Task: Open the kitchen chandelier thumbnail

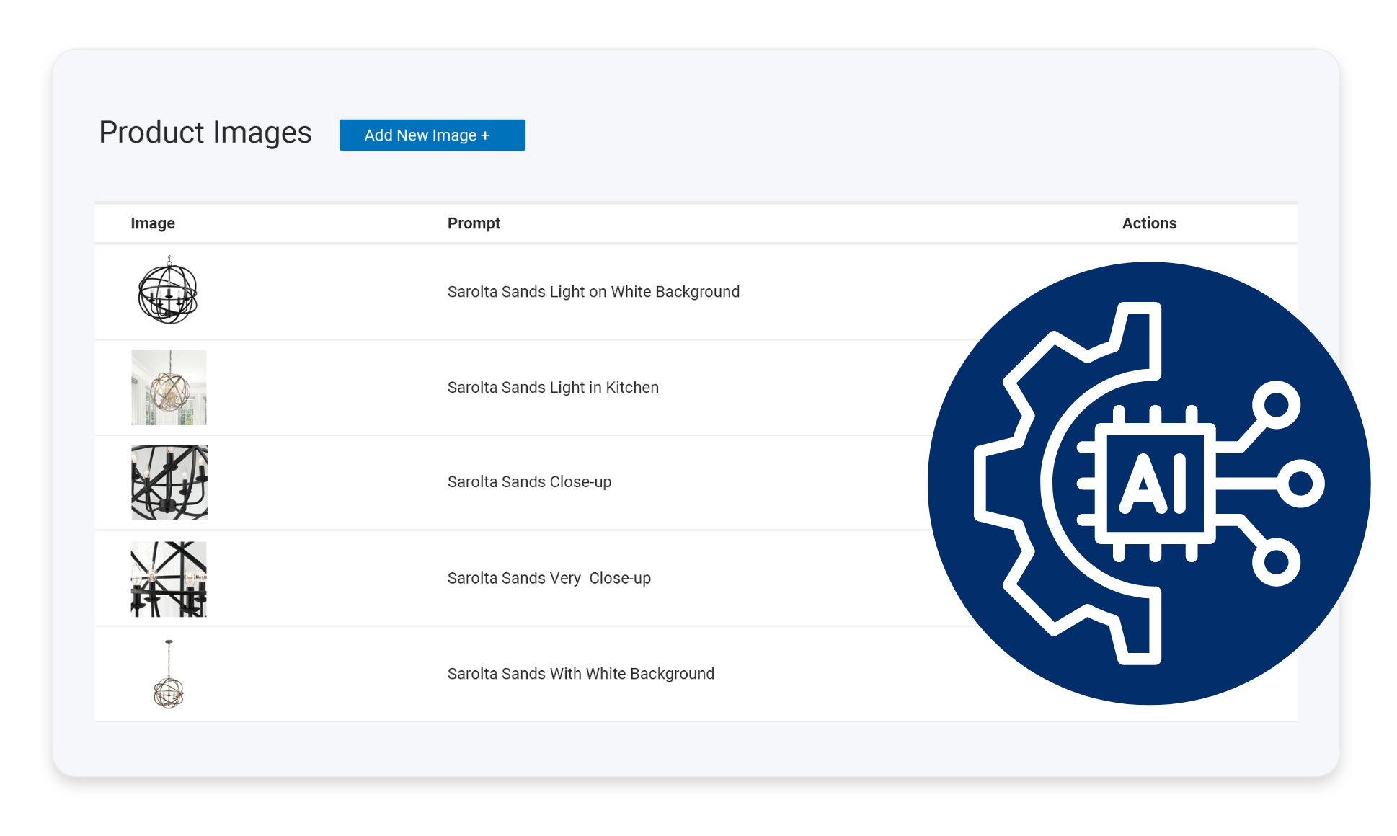Action: tap(169, 388)
